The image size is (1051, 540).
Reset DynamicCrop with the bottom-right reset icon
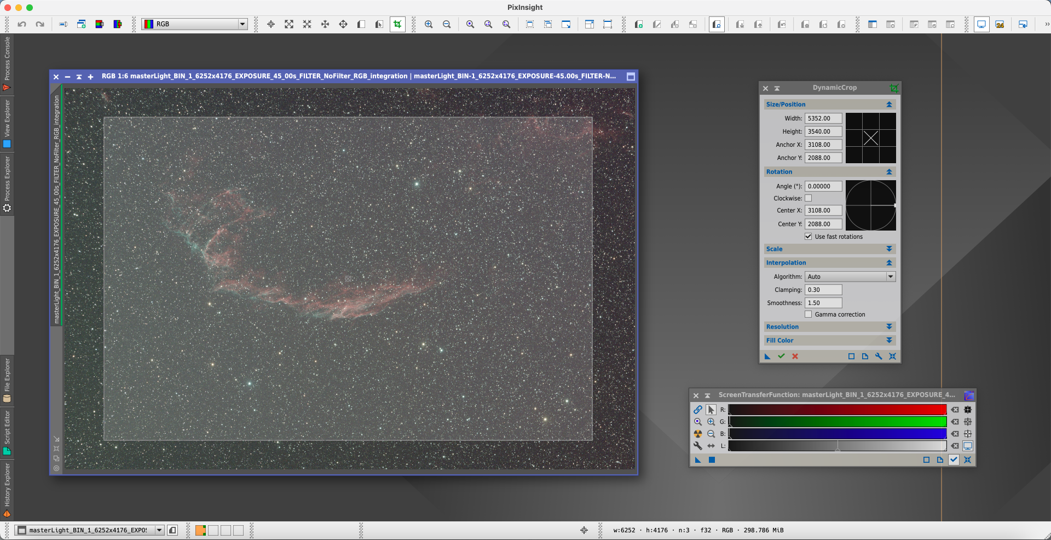click(892, 356)
